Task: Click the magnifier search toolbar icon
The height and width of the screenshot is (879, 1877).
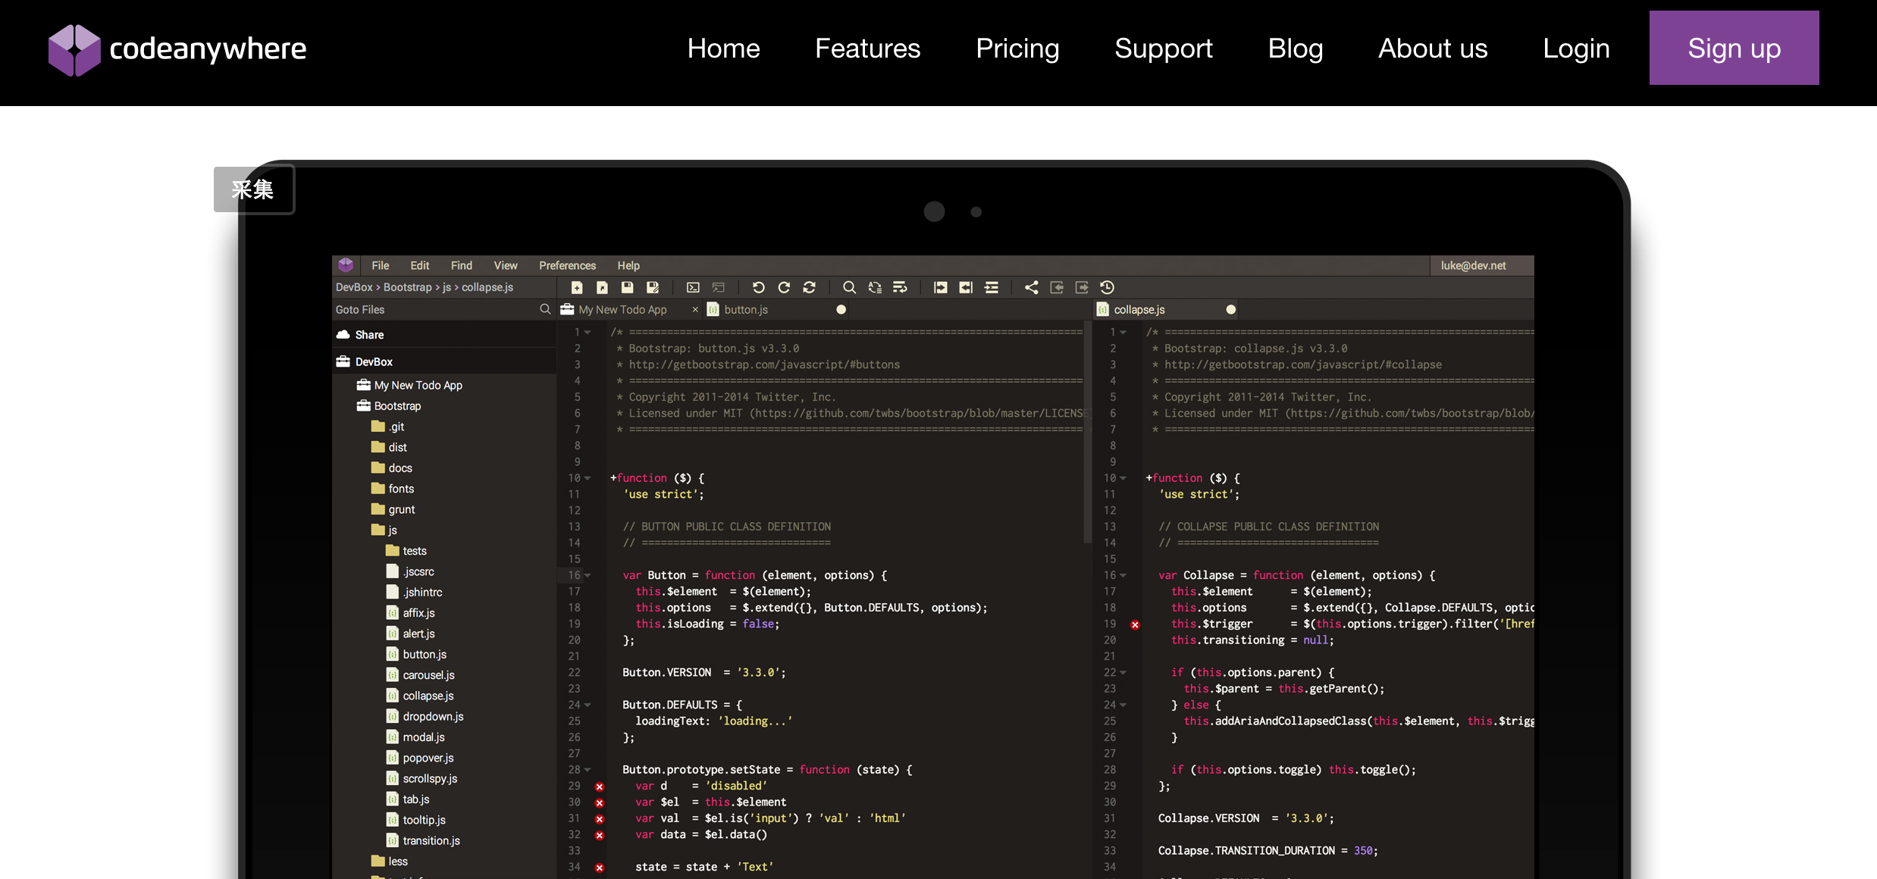Action: pos(849,287)
